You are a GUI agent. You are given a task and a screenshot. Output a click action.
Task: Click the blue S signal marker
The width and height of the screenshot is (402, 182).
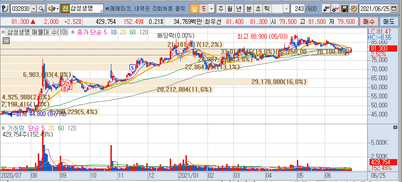point(132,68)
